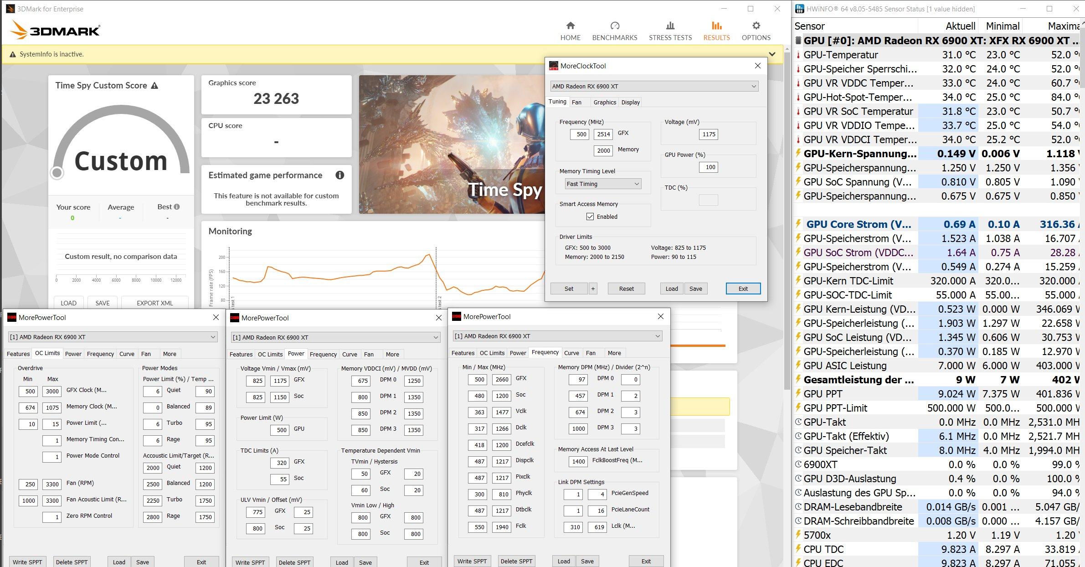Image resolution: width=1085 pixels, height=567 pixels.
Task: Select Curve tab in leftmost MorePowerTool
Action: [127, 354]
